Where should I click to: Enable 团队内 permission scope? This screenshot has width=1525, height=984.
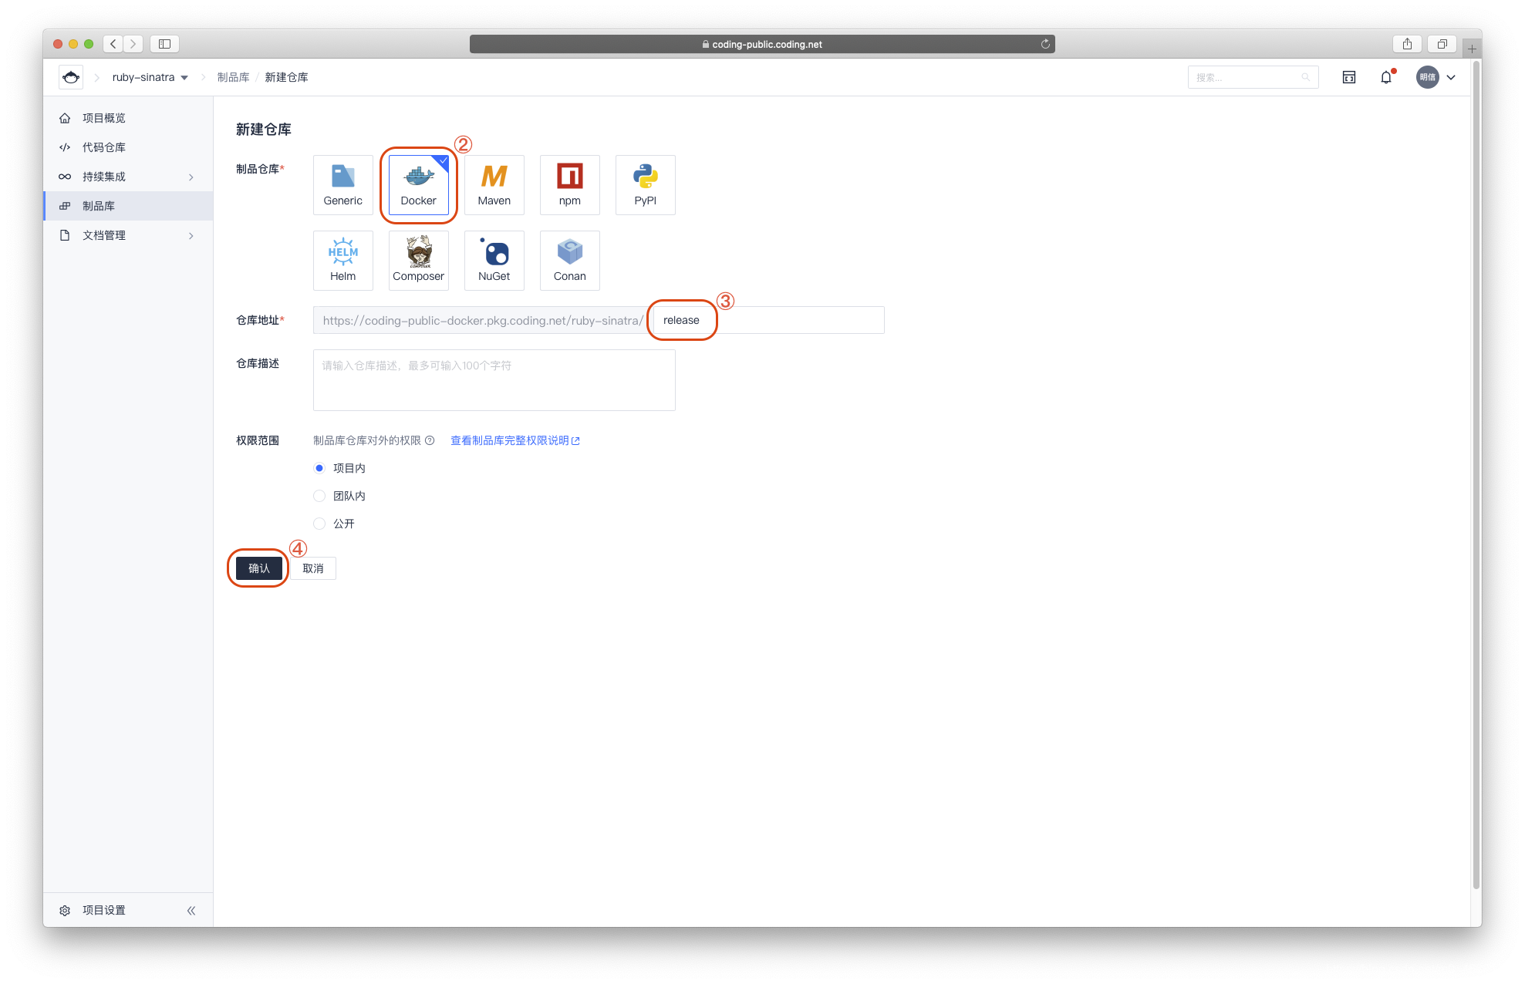coord(321,494)
